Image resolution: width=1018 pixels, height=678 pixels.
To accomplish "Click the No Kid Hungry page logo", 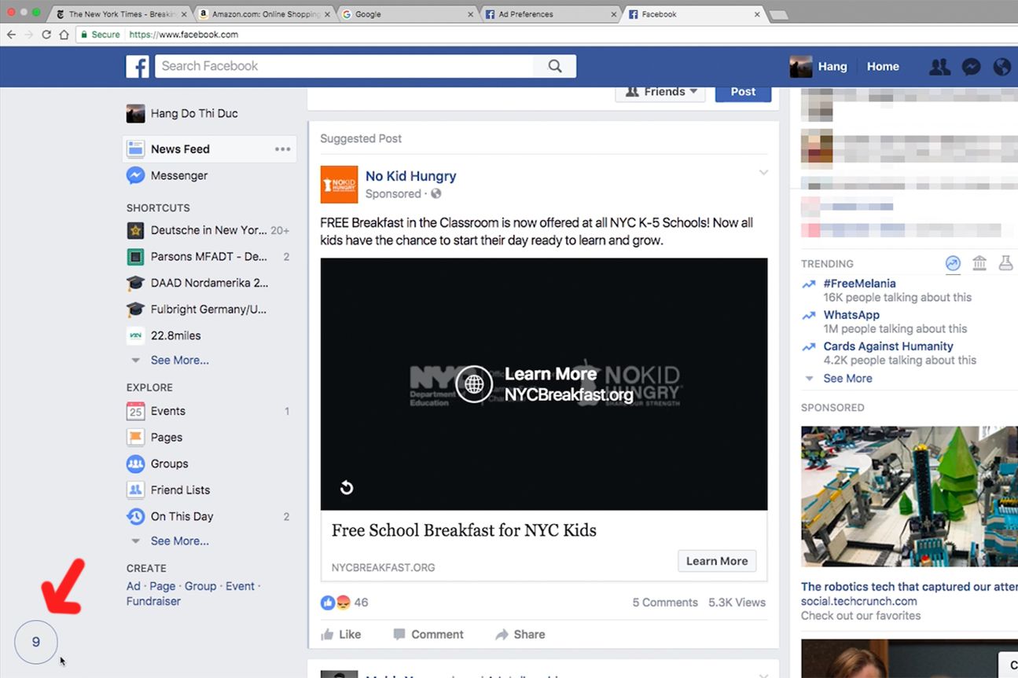I will click(339, 185).
